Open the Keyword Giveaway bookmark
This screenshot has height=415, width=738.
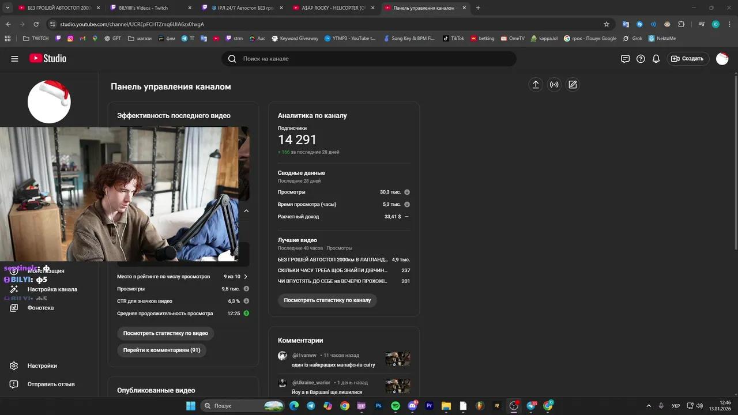click(295, 39)
